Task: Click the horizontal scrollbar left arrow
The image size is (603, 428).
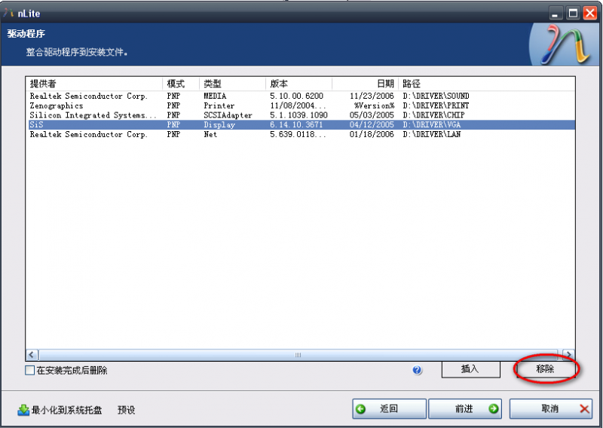Action: (32, 355)
